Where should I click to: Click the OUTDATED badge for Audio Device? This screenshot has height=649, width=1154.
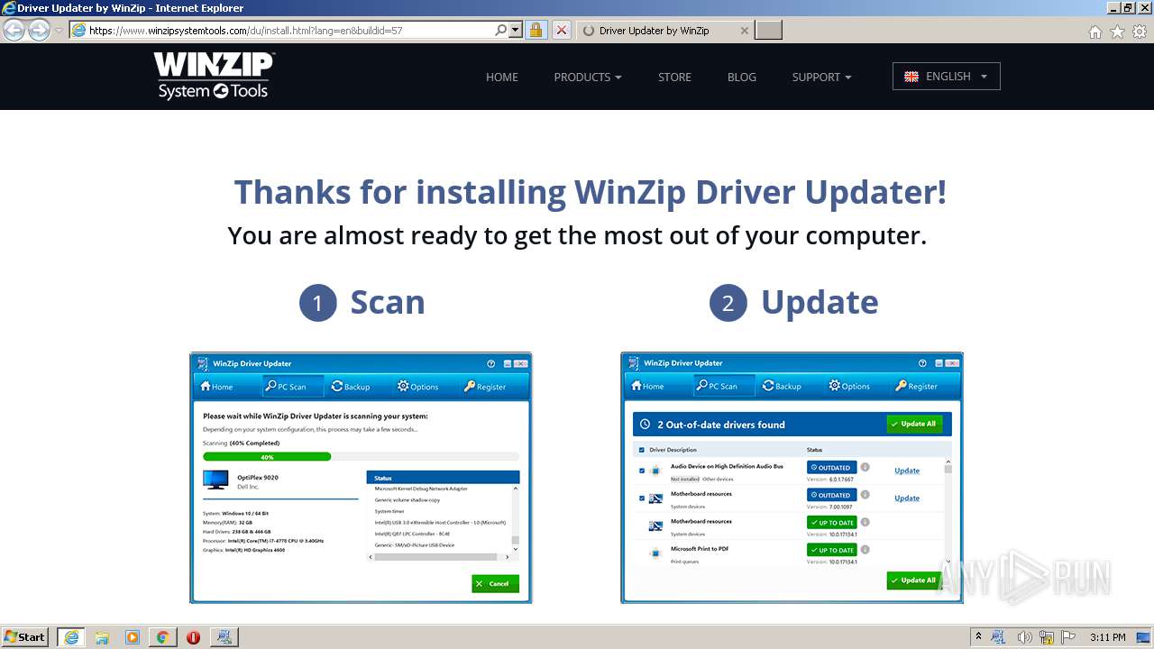pos(832,468)
